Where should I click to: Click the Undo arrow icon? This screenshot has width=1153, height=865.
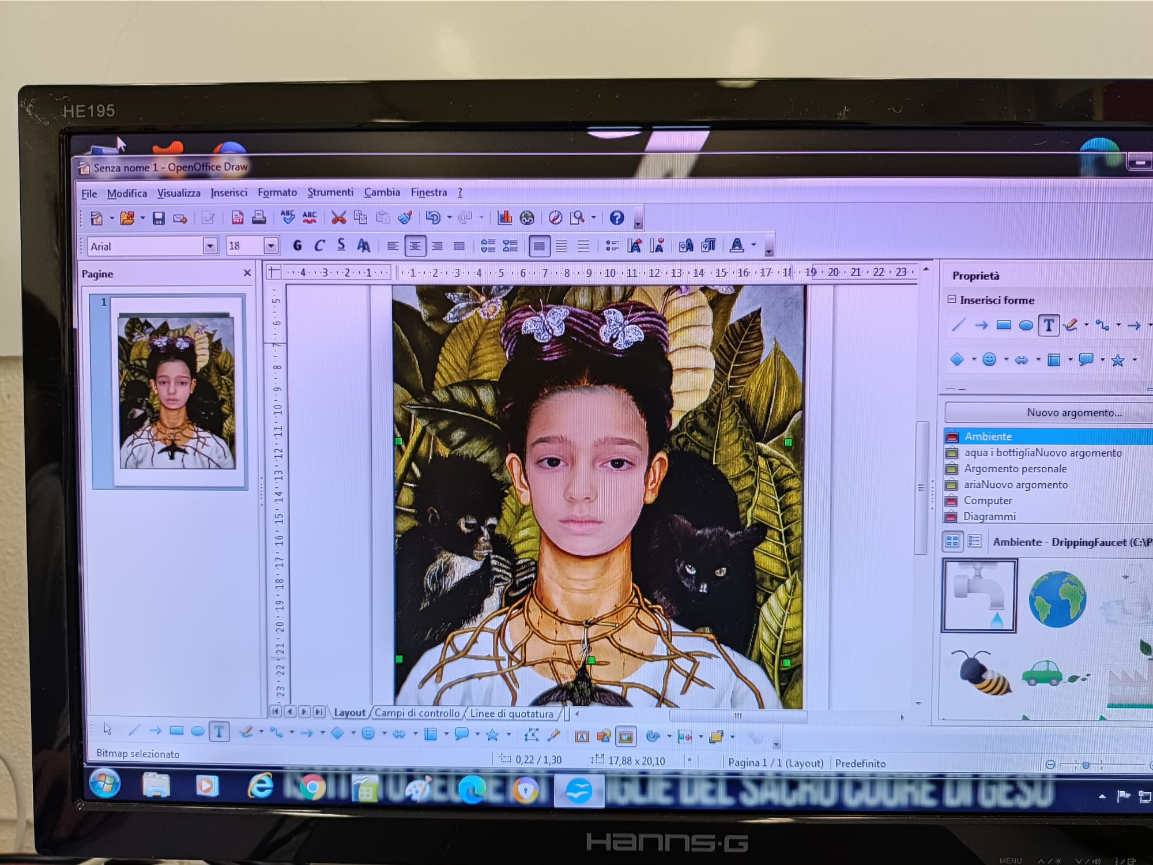click(x=433, y=217)
